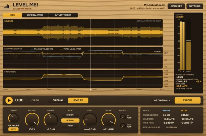The height and width of the screenshot is (136, 206).
Task: Click the BEFORE column header
Action: point(166,111)
